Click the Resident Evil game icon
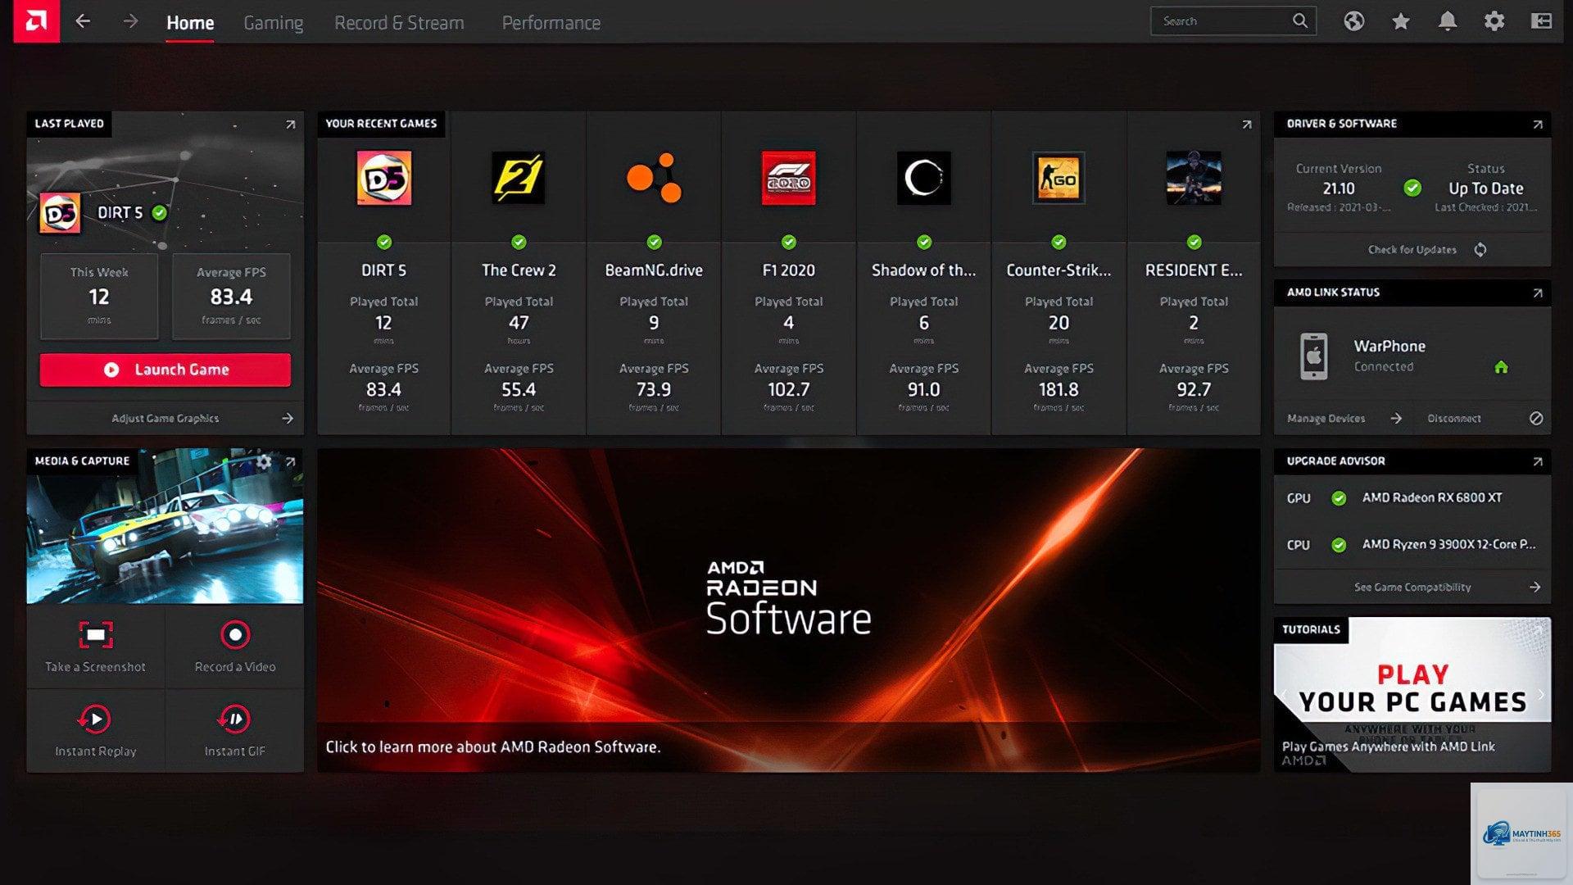The height and width of the screenshot is (885, 1573). [x=1194, y=178]
